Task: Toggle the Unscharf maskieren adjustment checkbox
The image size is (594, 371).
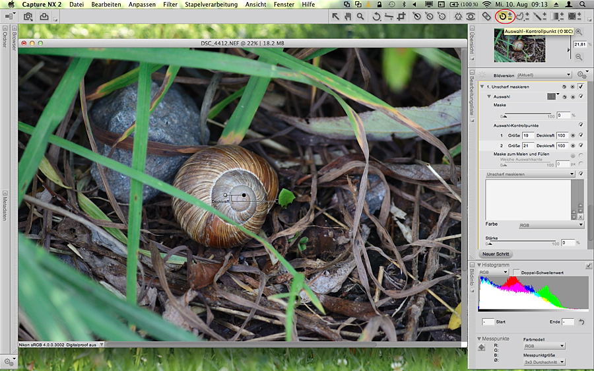Action: click(581, 174)
